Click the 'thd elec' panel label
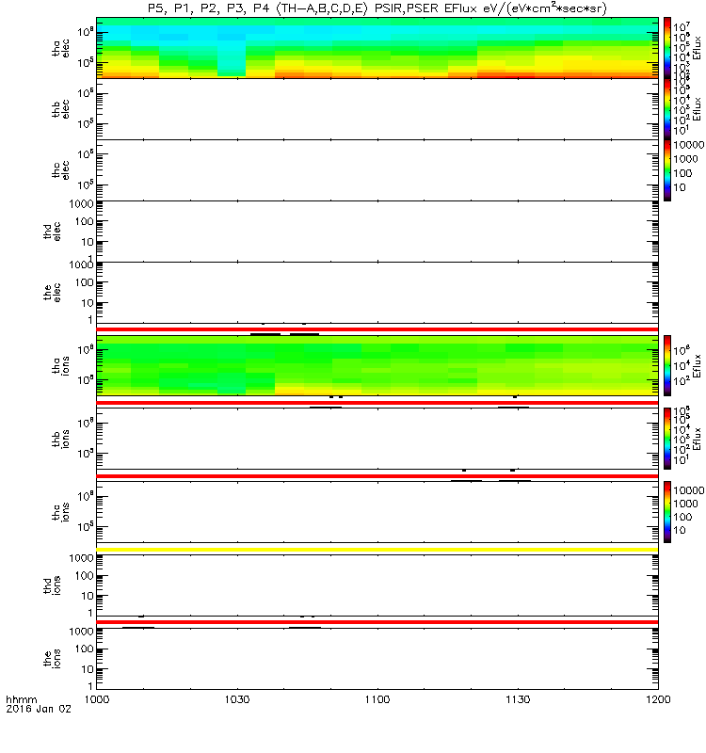 53,231
